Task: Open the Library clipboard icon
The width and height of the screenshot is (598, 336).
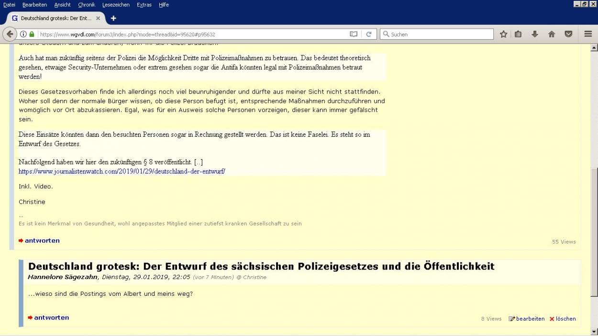Action: (x=518, y=34)
